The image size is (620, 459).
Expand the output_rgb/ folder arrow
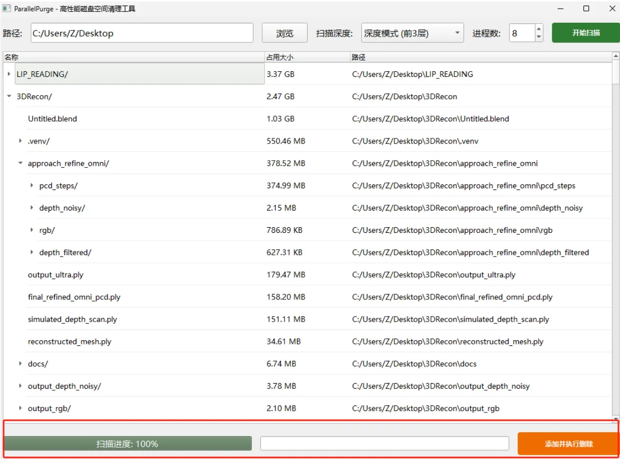tap(20, 407)
